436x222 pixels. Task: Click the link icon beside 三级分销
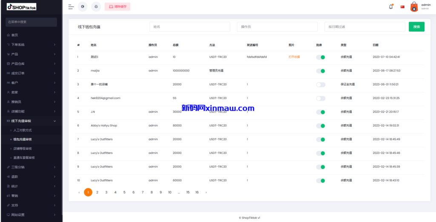tap(9, 167)
